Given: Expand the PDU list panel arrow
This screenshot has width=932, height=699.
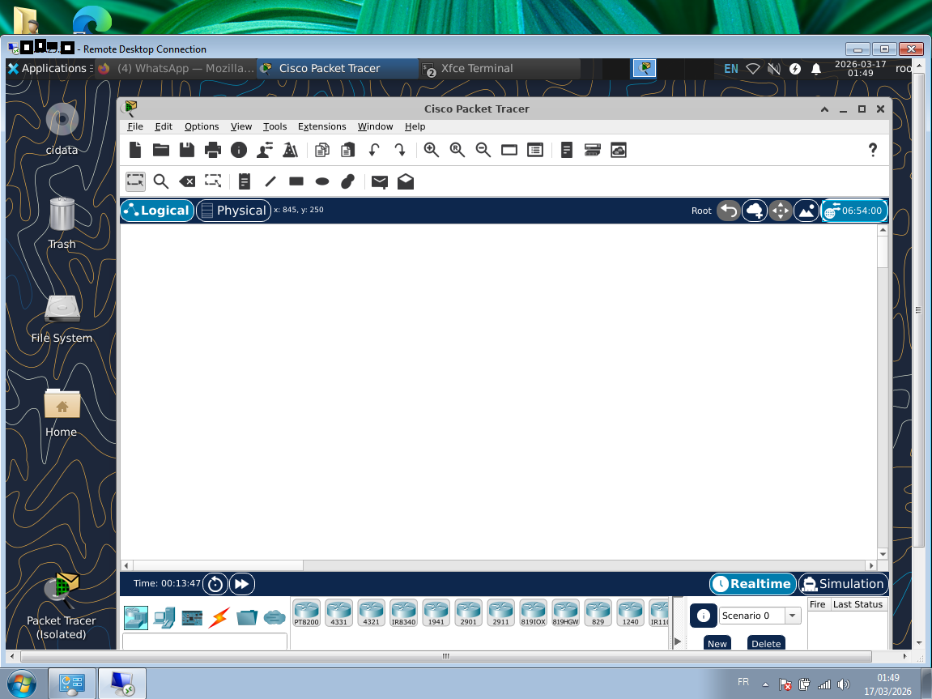Looking at the screenshot, I should 678,641.
